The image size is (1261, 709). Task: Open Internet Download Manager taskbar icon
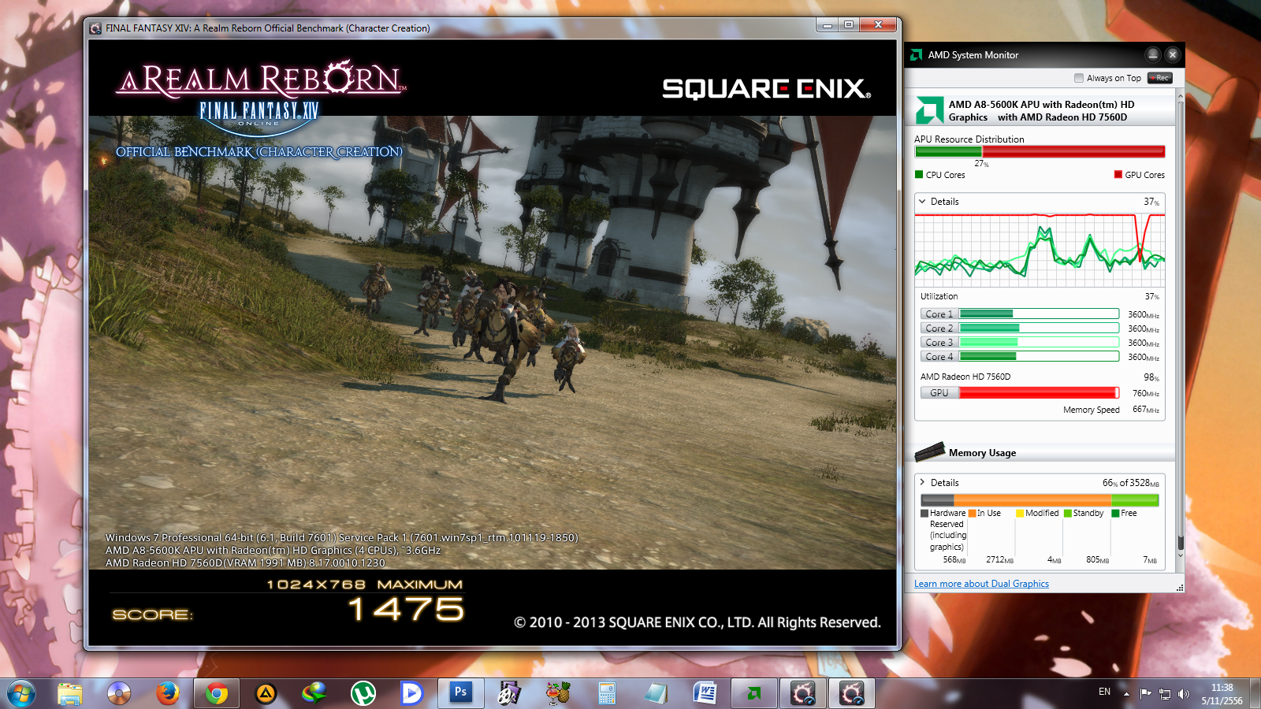[314, 693]
